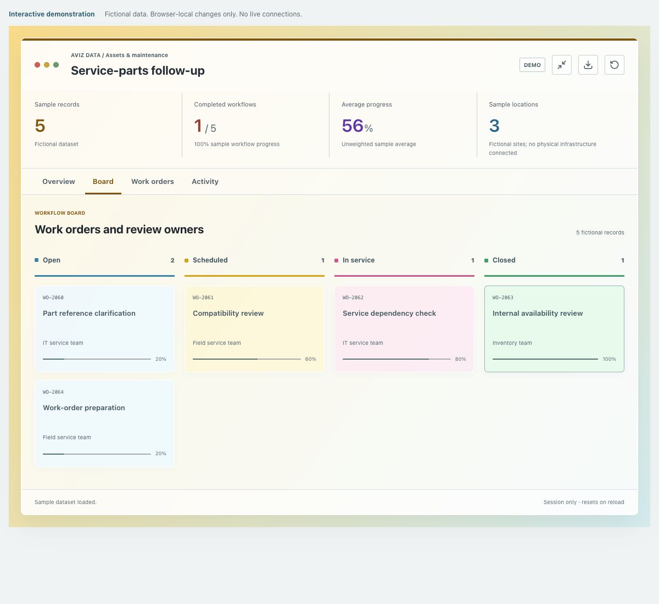This screenshot has width=659, height=604.
Task: Click the yellow window dot
Action: (47, 65)
